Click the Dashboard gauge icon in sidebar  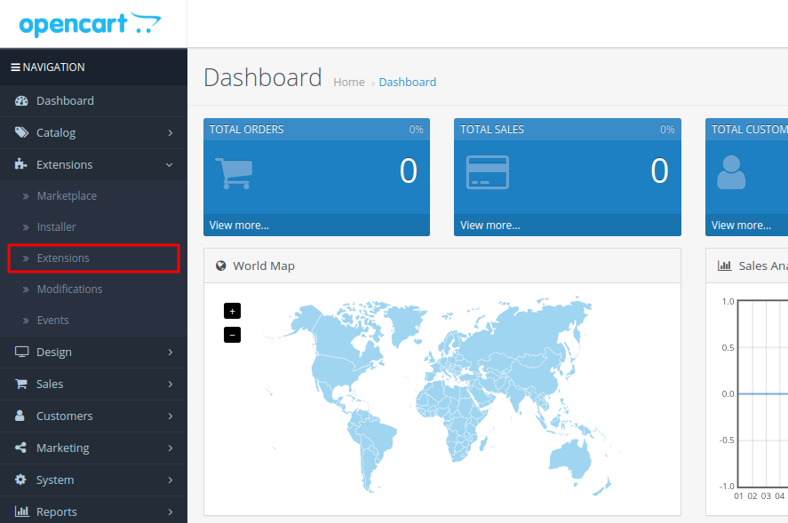[x=21, y=101]
